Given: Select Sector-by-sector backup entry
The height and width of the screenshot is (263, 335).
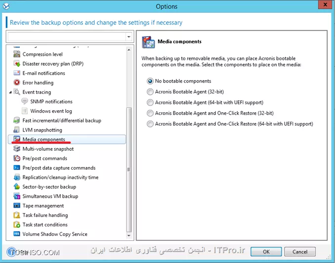Looking at the screenshot, I should click(49, 187).
